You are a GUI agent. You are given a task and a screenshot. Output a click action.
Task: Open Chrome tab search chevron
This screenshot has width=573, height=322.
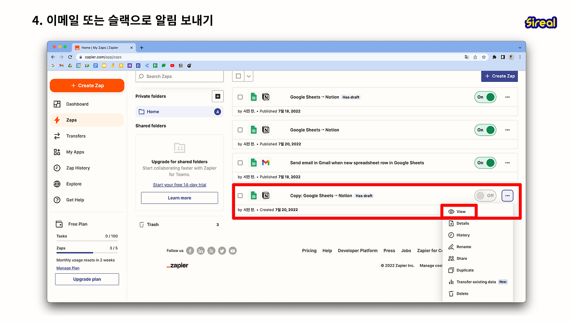520,48
